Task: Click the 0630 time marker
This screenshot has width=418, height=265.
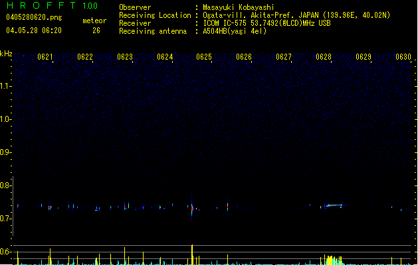Action: (403, 57)
